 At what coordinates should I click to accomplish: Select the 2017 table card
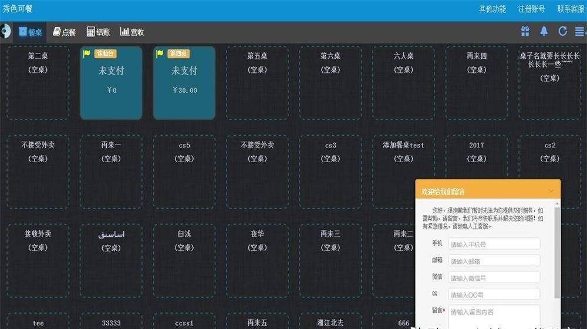[x=477, y=157]
